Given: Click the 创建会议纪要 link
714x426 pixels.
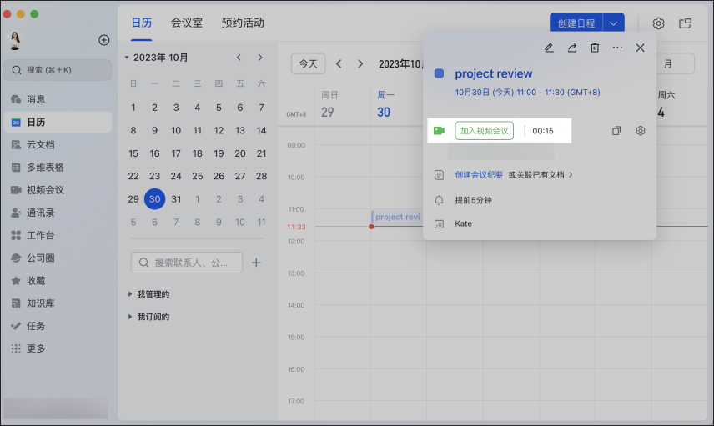Looking at the screenshot, I should click(479, 175).
